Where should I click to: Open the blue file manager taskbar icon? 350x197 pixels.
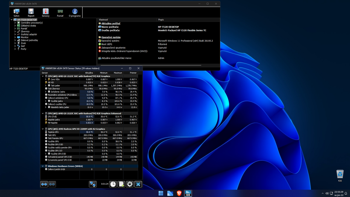(170, 193)
